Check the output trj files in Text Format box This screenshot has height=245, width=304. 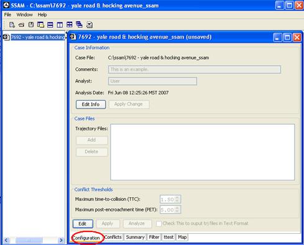pyautogui.click(x=159, y=223)
